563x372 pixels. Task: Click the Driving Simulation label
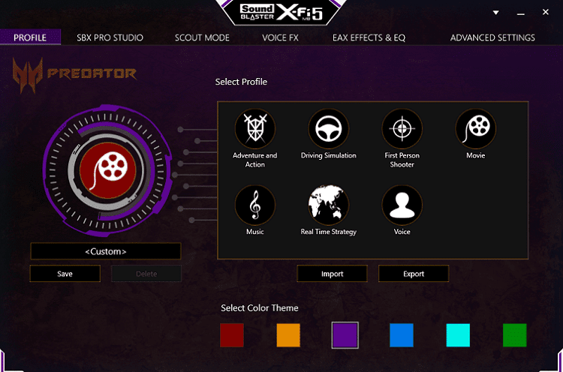329,155
